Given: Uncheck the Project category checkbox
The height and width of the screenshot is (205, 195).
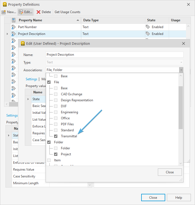Looking at the screenshot, I should [56, 154].
